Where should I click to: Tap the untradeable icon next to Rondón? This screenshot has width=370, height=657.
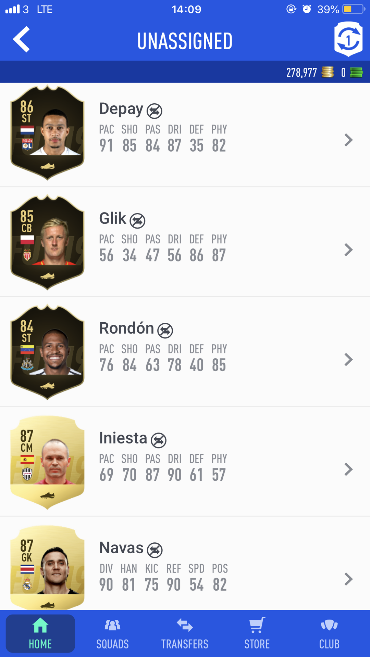(165, 331)
